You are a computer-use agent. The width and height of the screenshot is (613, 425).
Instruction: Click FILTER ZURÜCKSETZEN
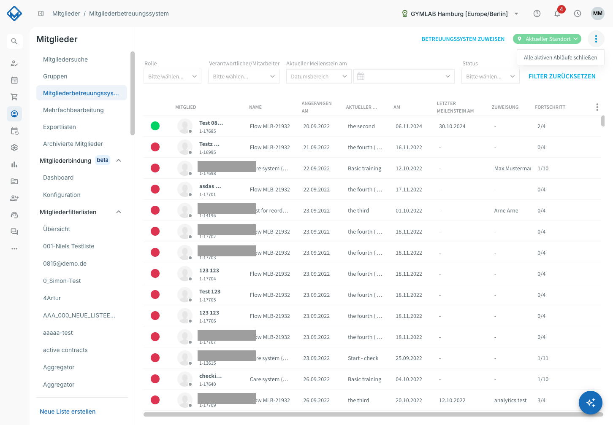(x=562, y=76)
